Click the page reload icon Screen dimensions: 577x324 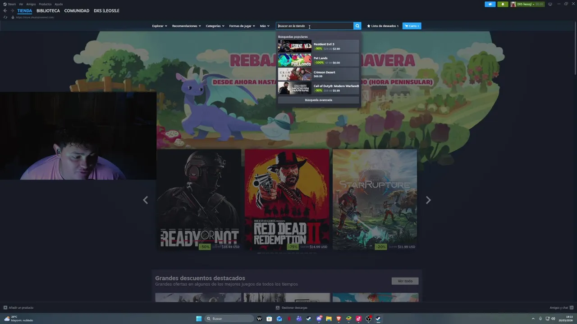[x=5, y=17]
